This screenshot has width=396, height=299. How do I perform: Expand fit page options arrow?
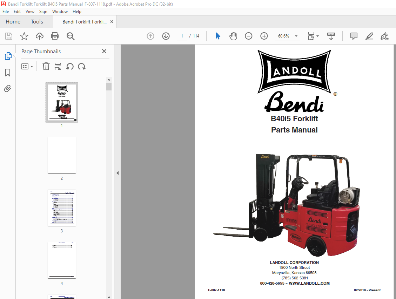point(317,36)
